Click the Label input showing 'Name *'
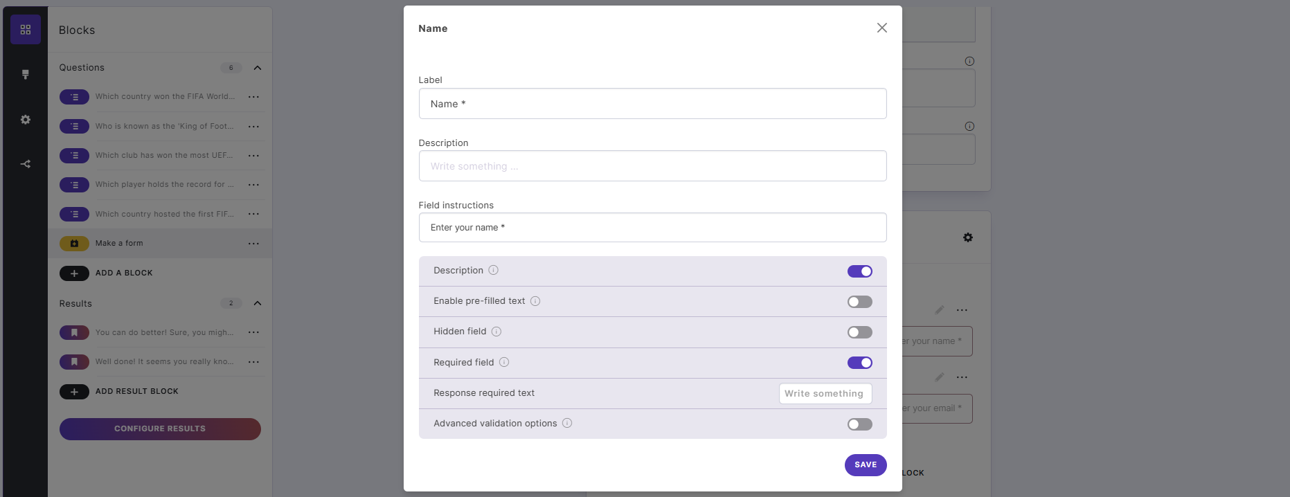1290x497 pixels. (652, 103)
